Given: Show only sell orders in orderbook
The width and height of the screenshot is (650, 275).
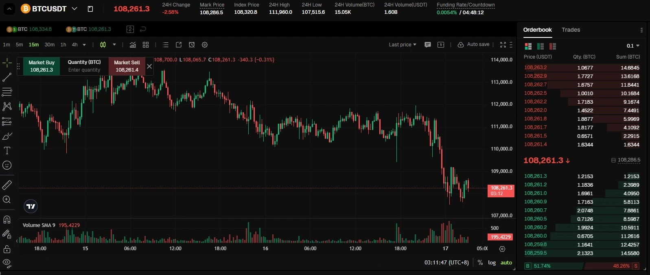Looking at the screenshot, I should coord(552,46).
